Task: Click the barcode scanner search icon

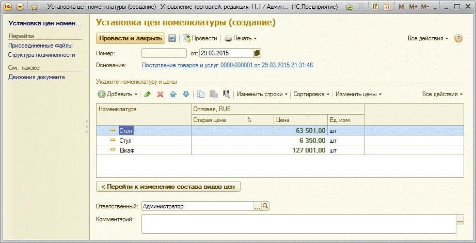Action: click(227, 95)
